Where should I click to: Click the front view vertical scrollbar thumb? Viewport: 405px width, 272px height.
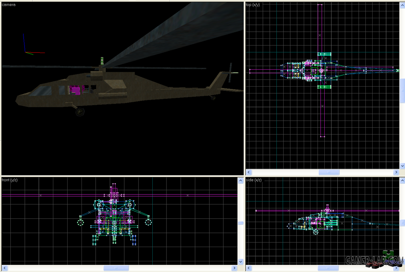pyautogui.click(x=240, y=223)
